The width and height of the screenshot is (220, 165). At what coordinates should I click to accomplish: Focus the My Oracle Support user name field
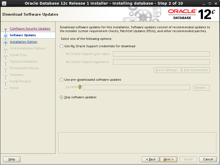tap(161, 54)
